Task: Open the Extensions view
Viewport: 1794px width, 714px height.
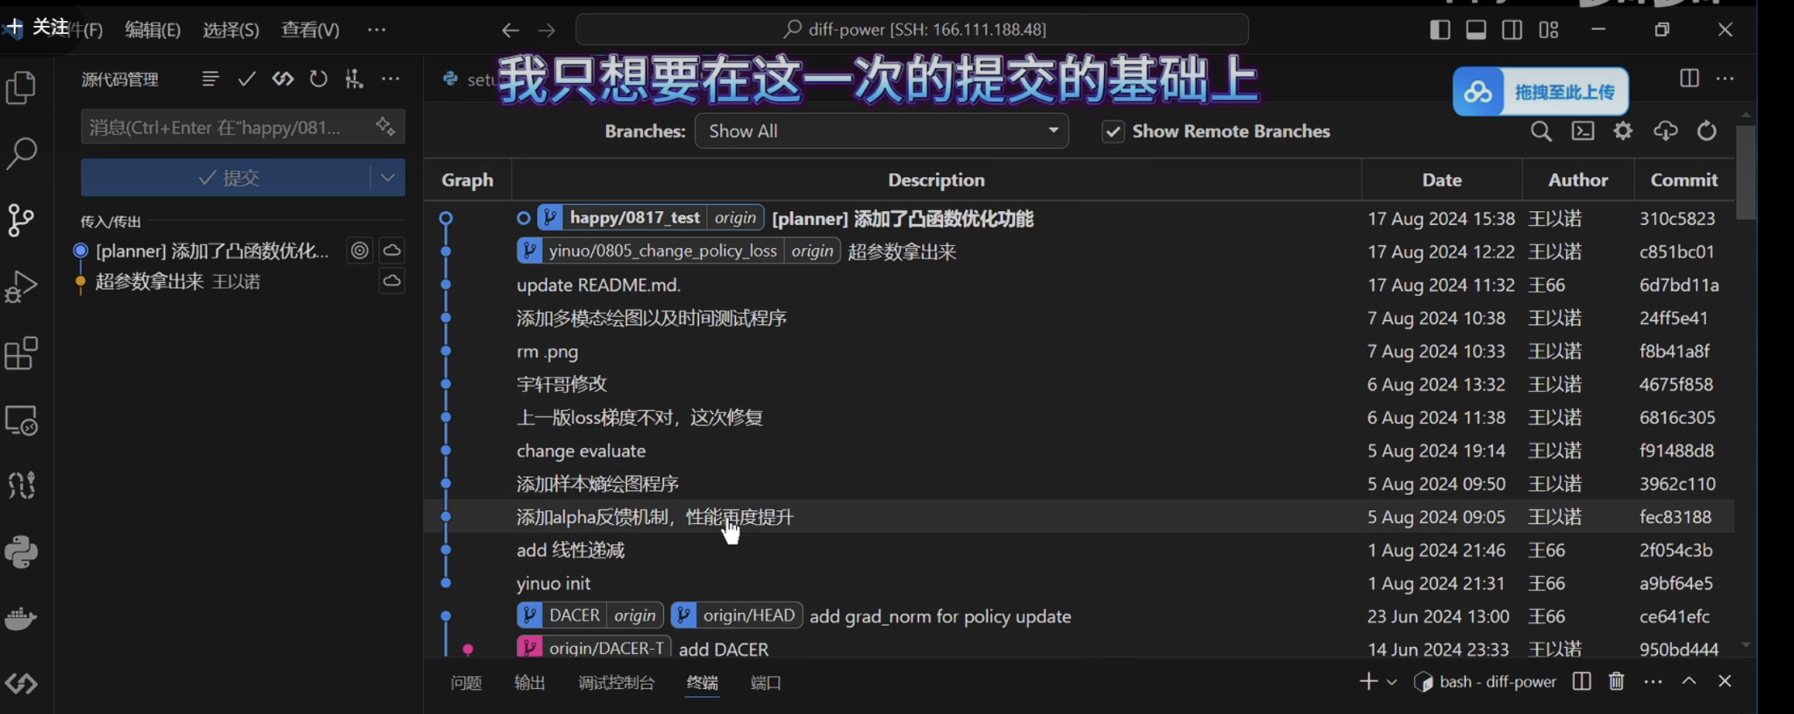Action: tap(21, 353)
